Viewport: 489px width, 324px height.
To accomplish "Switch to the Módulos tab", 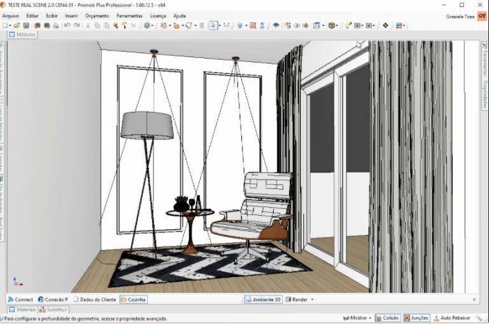I will 23,34.
